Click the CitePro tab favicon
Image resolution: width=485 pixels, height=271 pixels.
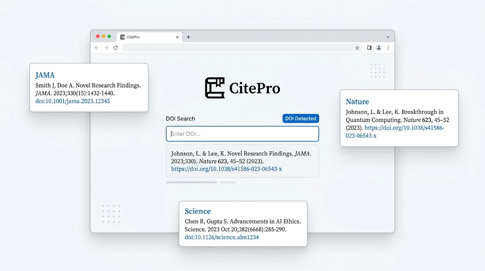(122, 37)
